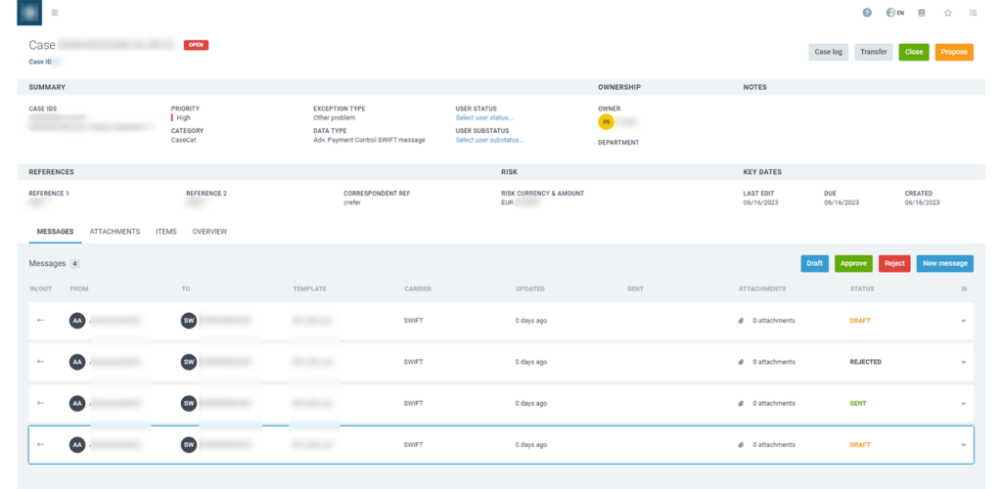
Task: Click the green Approve button
Action: click(853, 263)
